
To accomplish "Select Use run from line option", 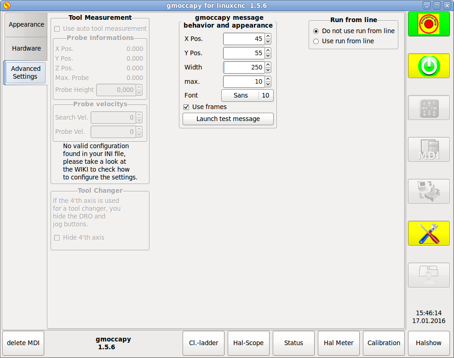I will (316, 41).
